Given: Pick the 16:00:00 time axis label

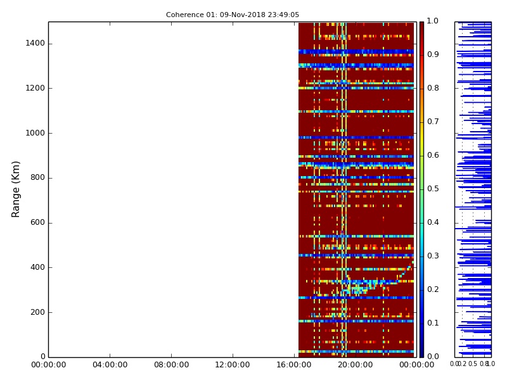Looking at the screenshot, I should pos(294,365).
